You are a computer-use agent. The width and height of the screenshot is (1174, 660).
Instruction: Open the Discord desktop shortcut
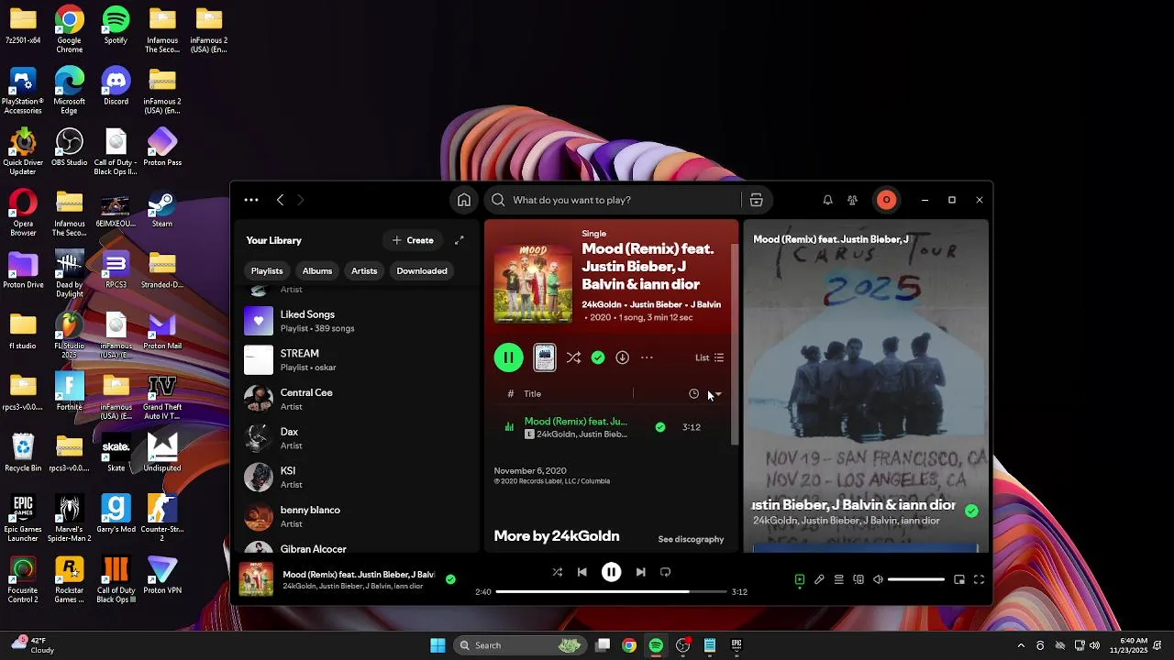116,87
